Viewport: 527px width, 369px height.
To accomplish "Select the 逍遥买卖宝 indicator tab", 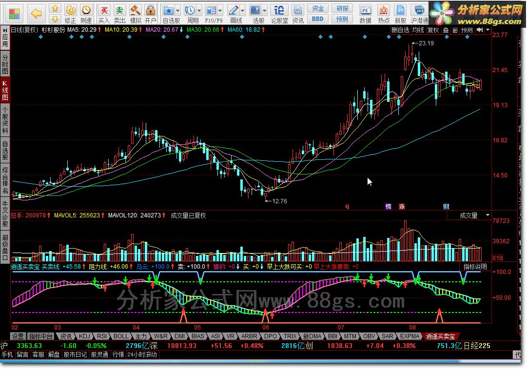I will click(440, 336).
